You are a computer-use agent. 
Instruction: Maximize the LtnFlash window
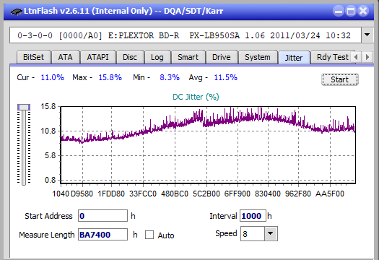(x=351, y=11)
